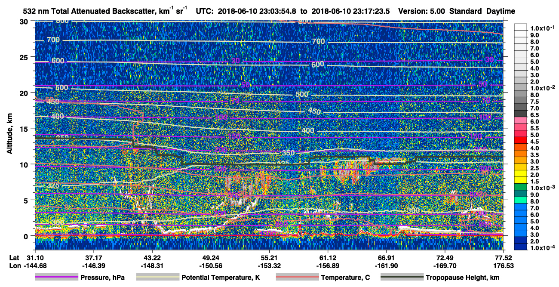Image resolution: width=559 pixels, height=287 pixels.
Task: Click the y-axis tick label 20
Action: [x=25, y=93]
